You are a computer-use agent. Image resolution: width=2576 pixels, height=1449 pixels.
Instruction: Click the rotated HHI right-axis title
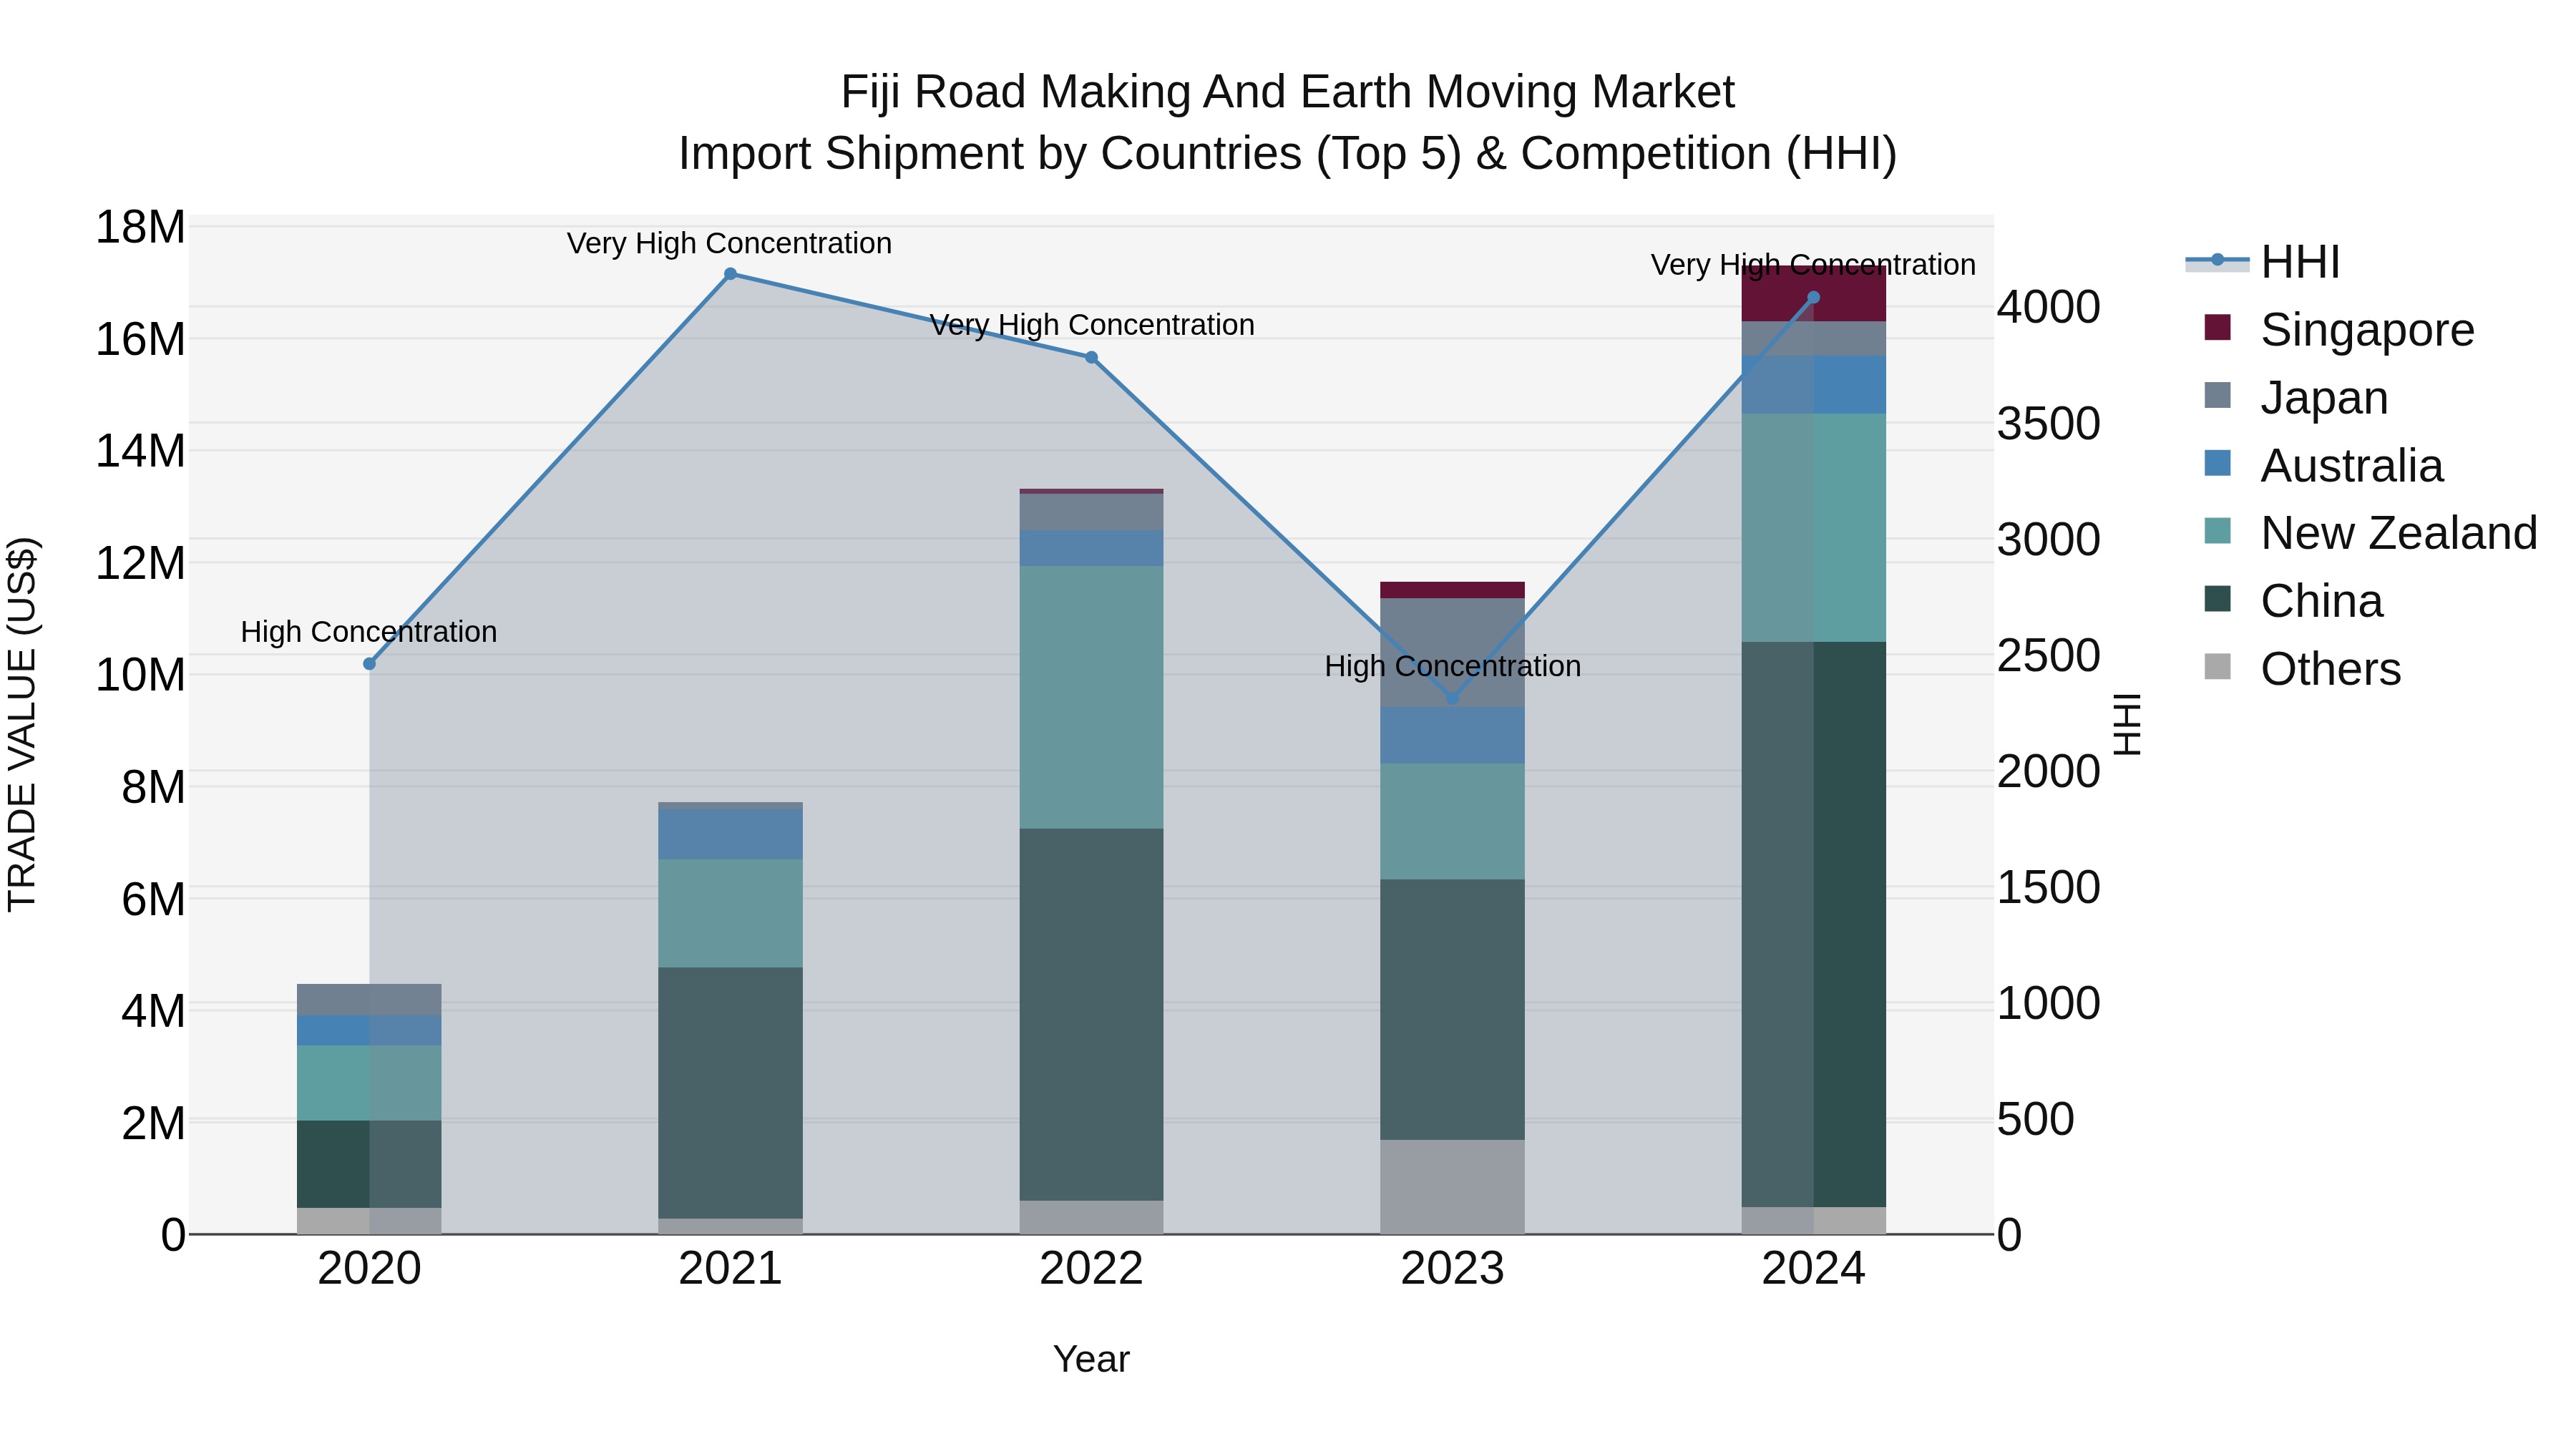[x=2127, y=724]
